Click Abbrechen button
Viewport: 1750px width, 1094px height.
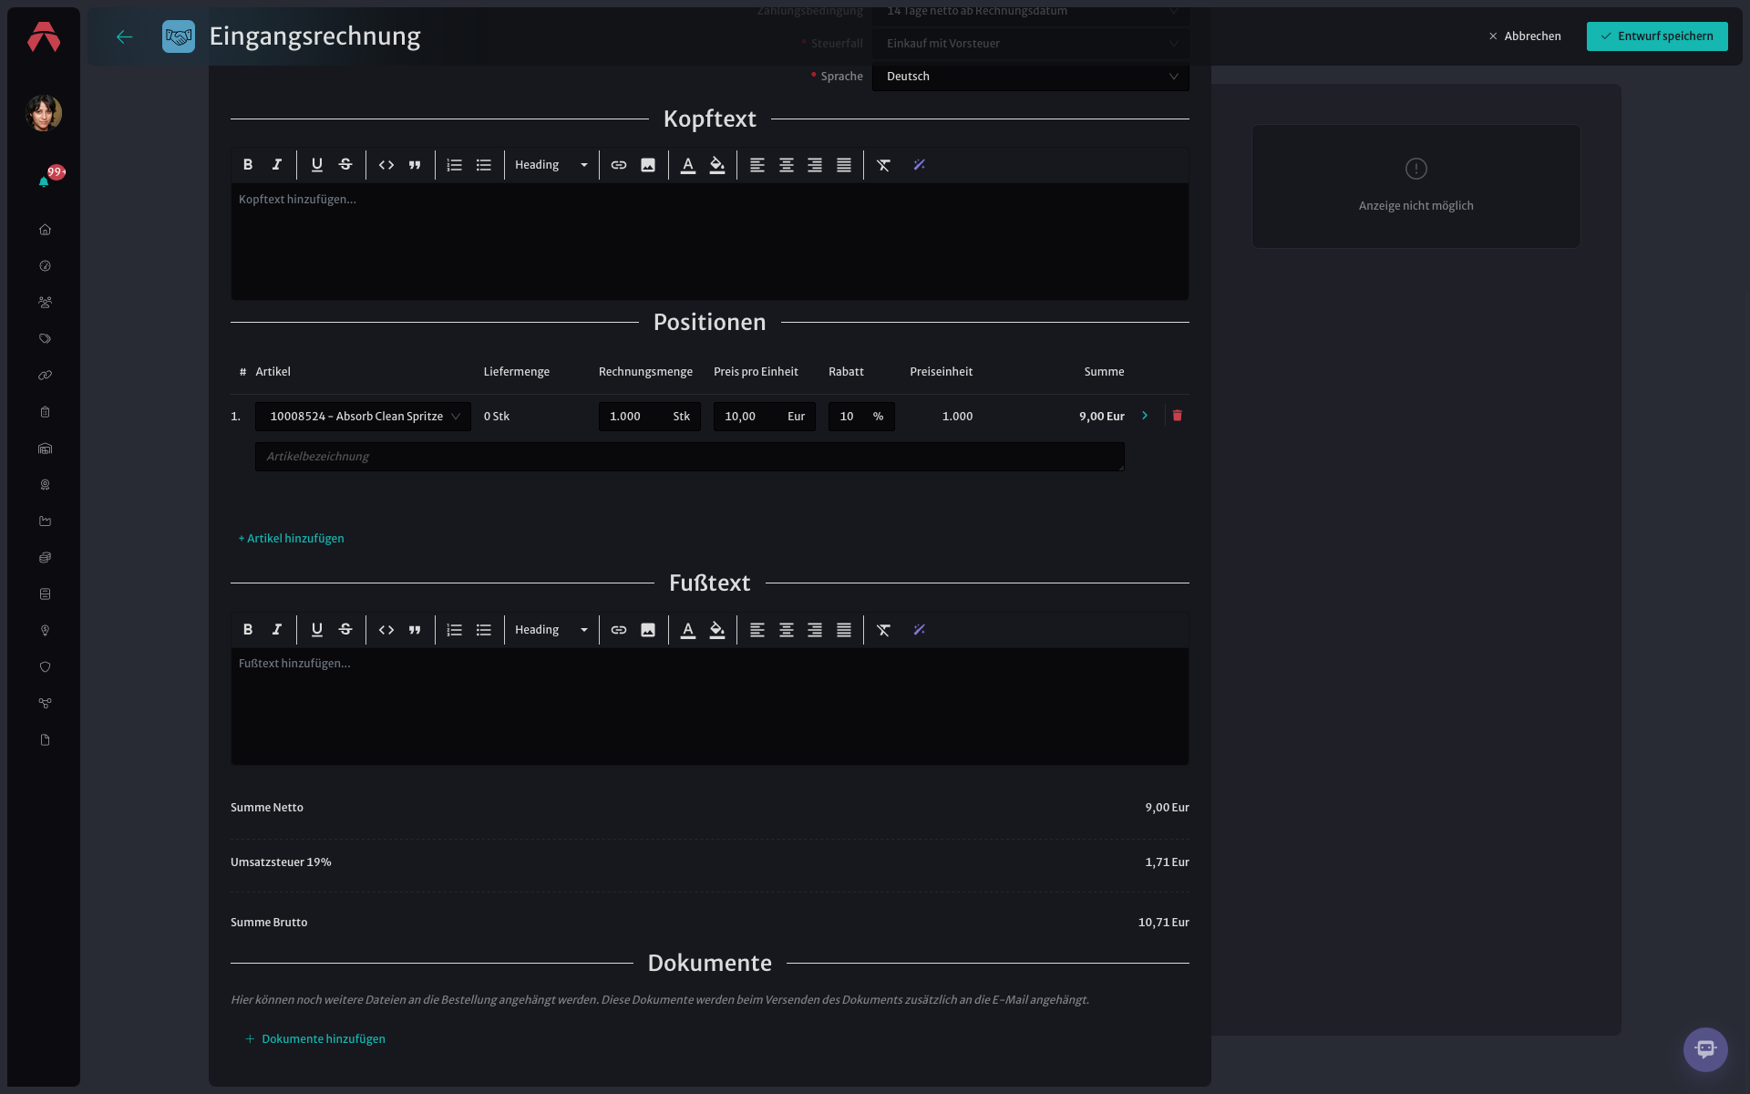click(x=1525, y=36)
